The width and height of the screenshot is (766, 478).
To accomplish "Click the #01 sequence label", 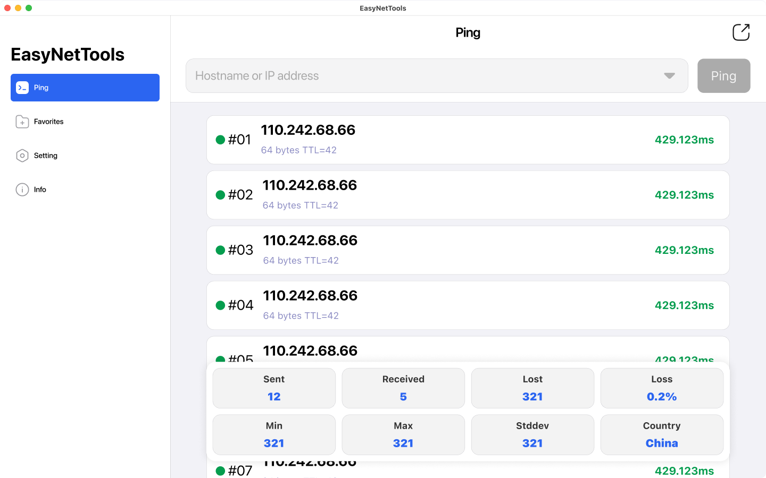I will (x=239, y=140).
